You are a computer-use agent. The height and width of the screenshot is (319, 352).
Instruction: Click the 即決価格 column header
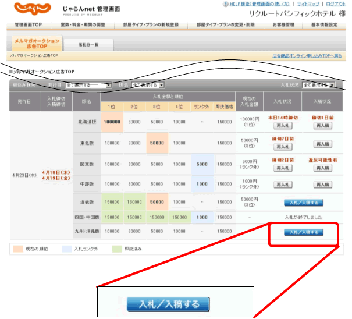(224, 107)
